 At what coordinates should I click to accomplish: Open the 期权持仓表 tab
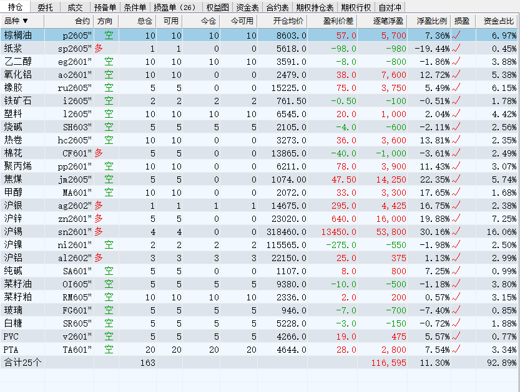click(x=315, y=7)
